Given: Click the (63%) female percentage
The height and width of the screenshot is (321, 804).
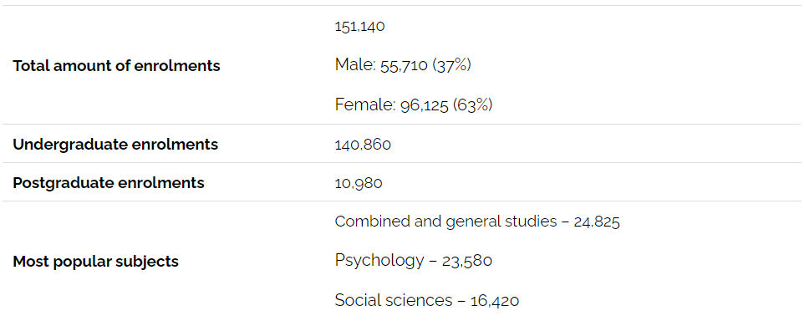Looking at the screenshot, I should click(x=472, y=105).
